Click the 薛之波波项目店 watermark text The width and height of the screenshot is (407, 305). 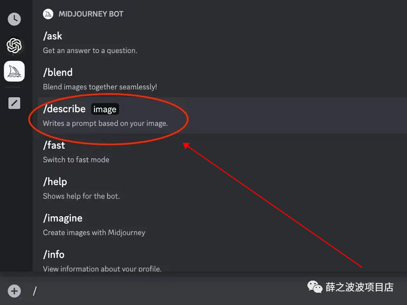359,287
